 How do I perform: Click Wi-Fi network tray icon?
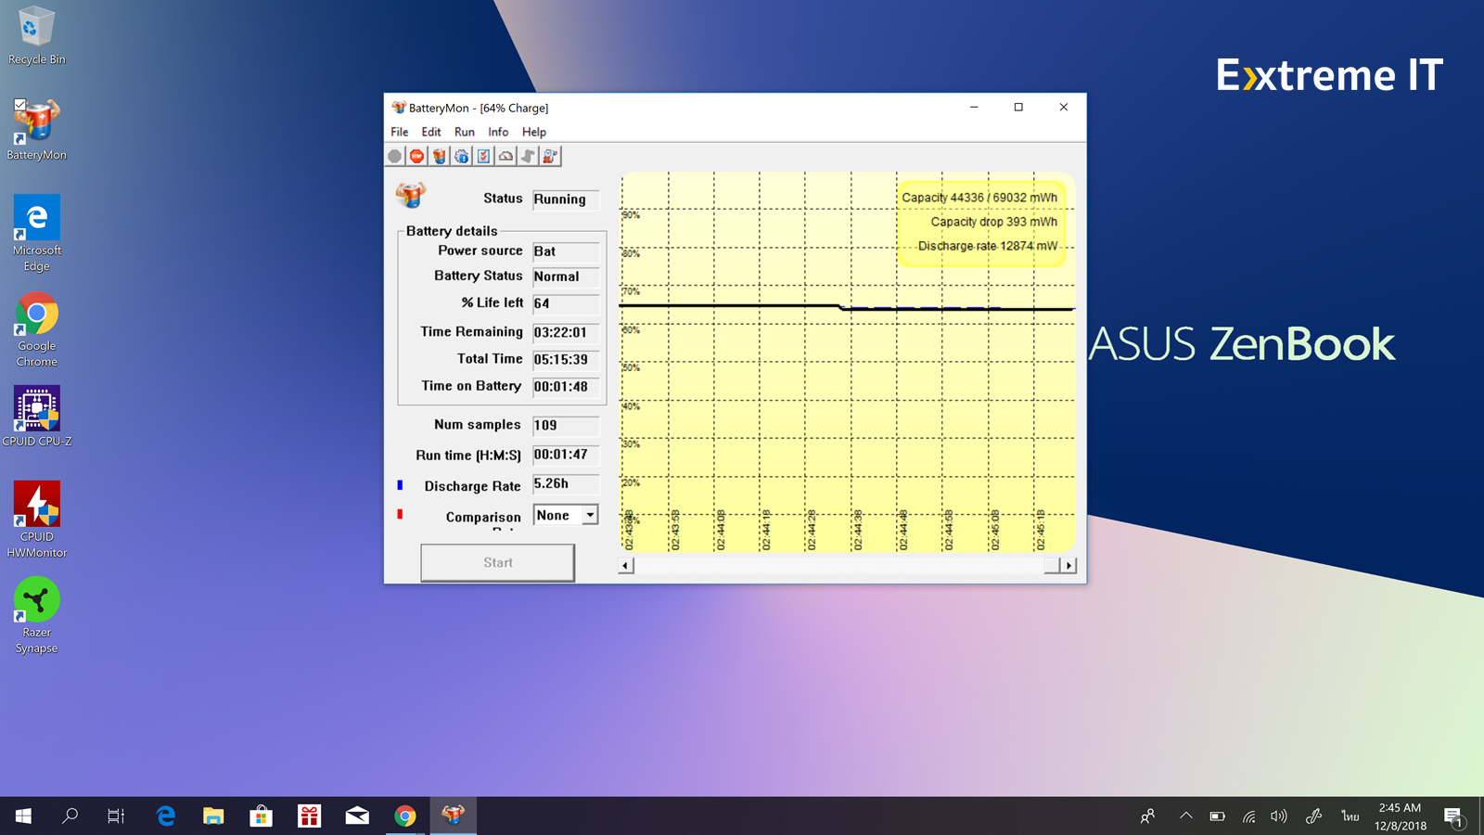(1249, 816)
